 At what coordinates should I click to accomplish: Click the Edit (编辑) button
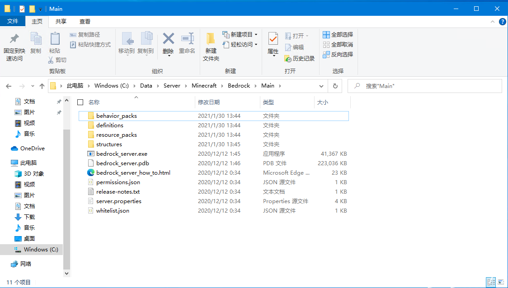click(x=295, y=47)
